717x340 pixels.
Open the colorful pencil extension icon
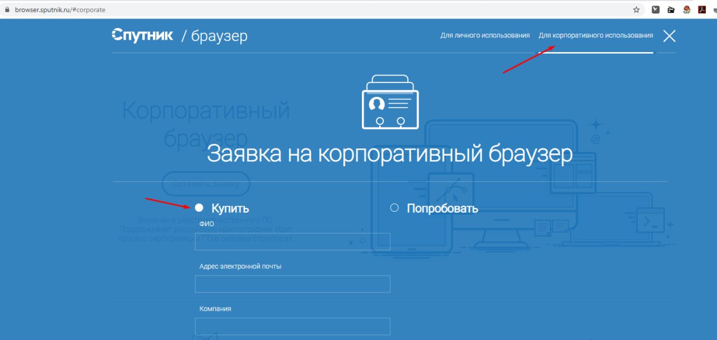(686, 10)
